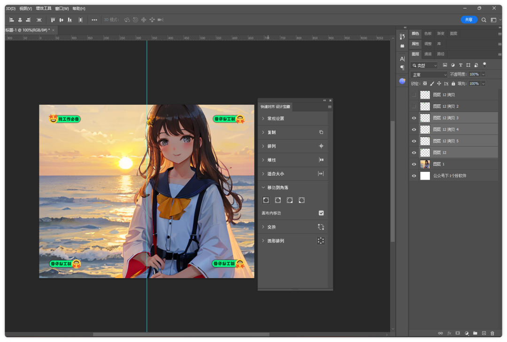Click the lock all padlock icon
This screenshot has height=342, width=507.
[x=453, y=84]
